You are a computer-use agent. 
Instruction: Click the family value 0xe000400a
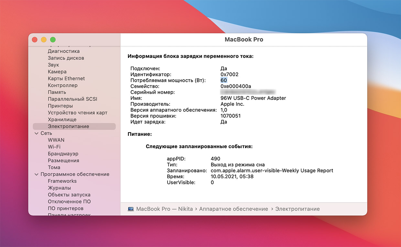(236, 86)
